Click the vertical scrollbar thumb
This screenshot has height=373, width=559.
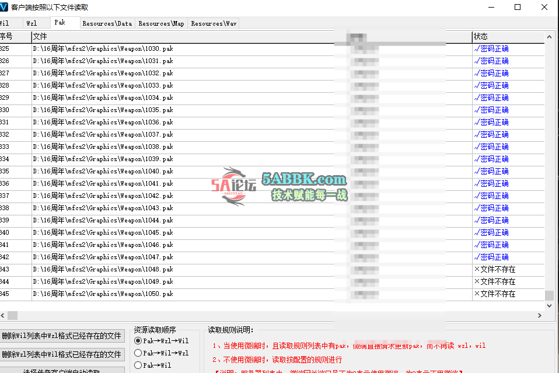[549, 295]
